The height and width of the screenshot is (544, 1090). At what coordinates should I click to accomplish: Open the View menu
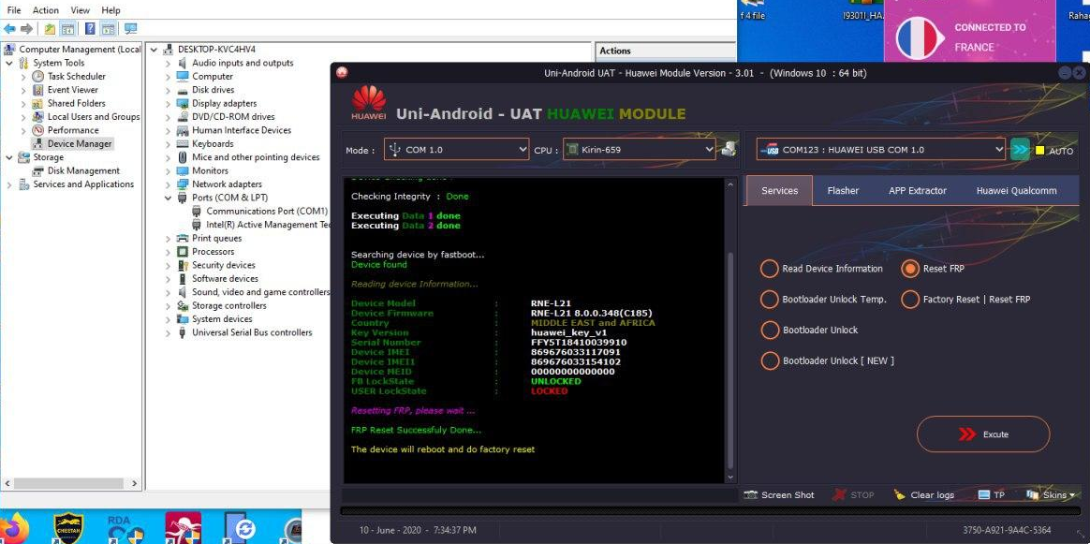click(80, 10)
